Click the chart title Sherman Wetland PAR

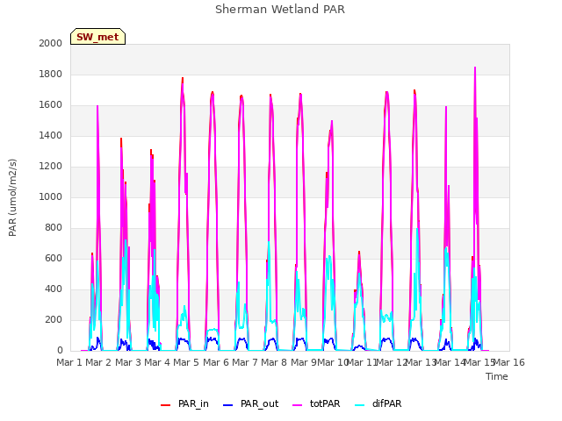point(280,10)
